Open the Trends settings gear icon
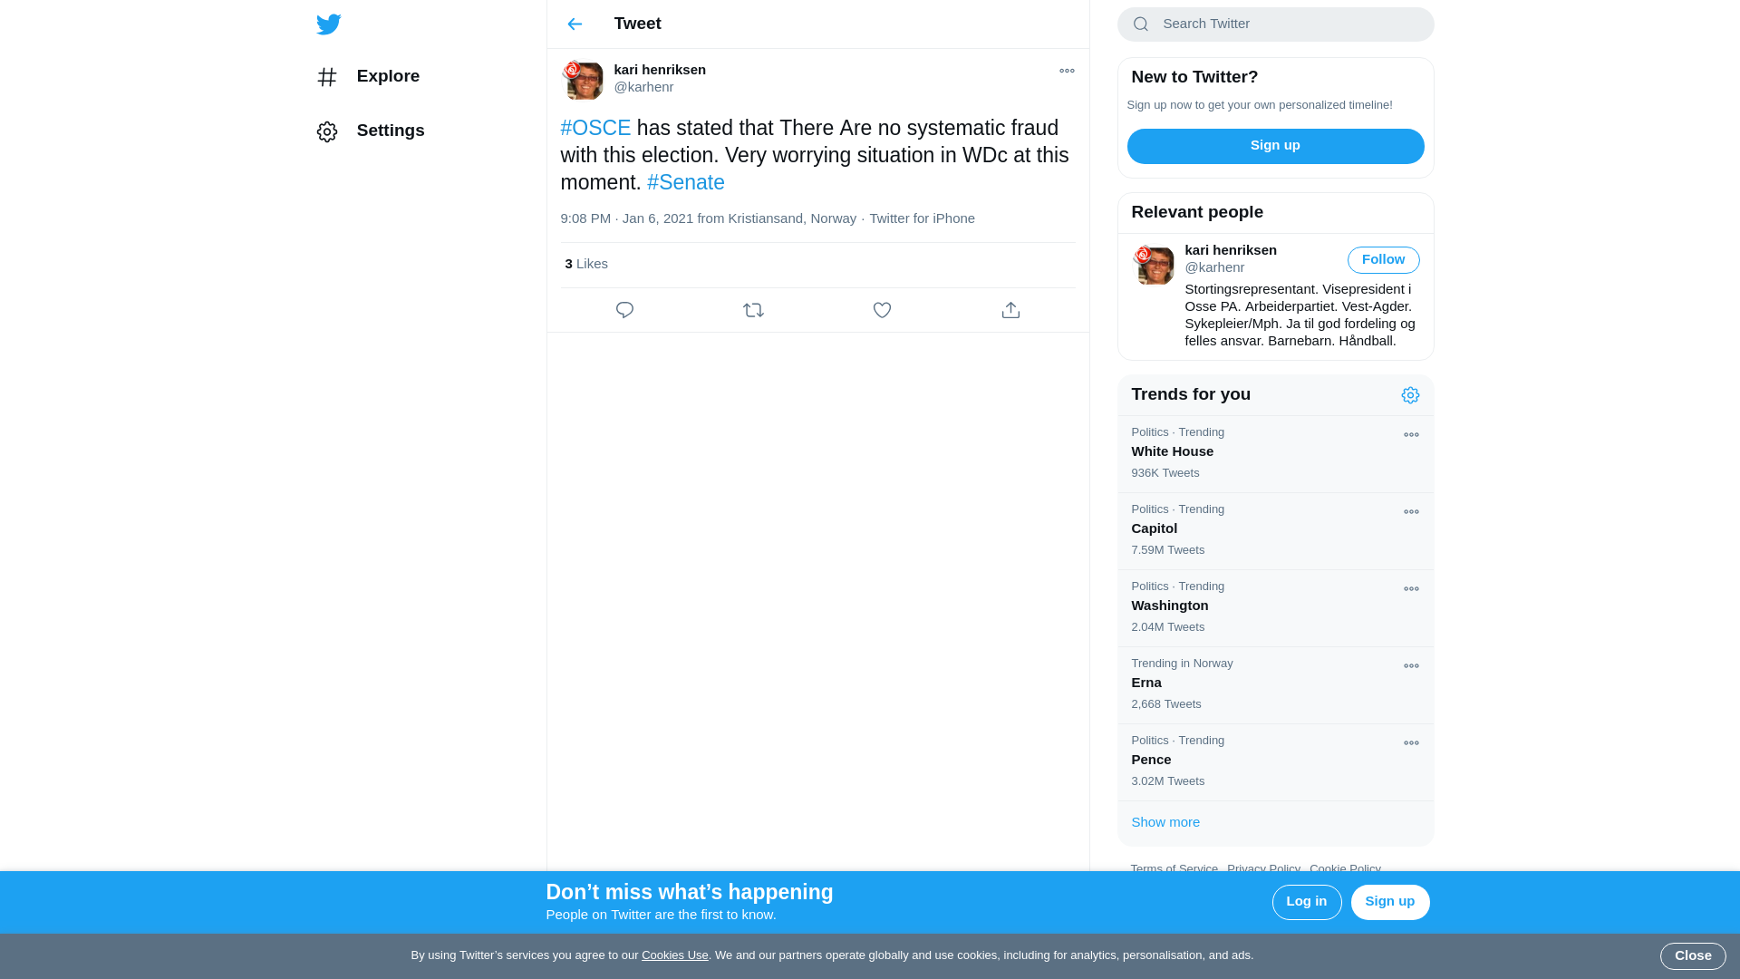Image resolution: width=1740 pixels, height=979 pixels. [x=1410, y=395]
